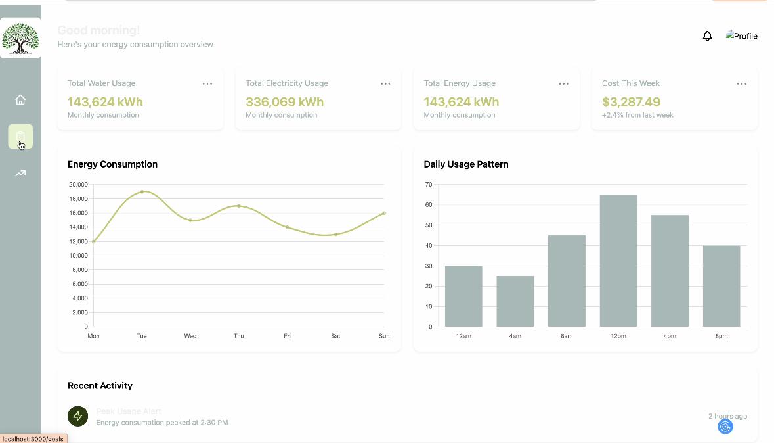Click the 8pm bar in Daily Usage Pattern

point(721,286)
